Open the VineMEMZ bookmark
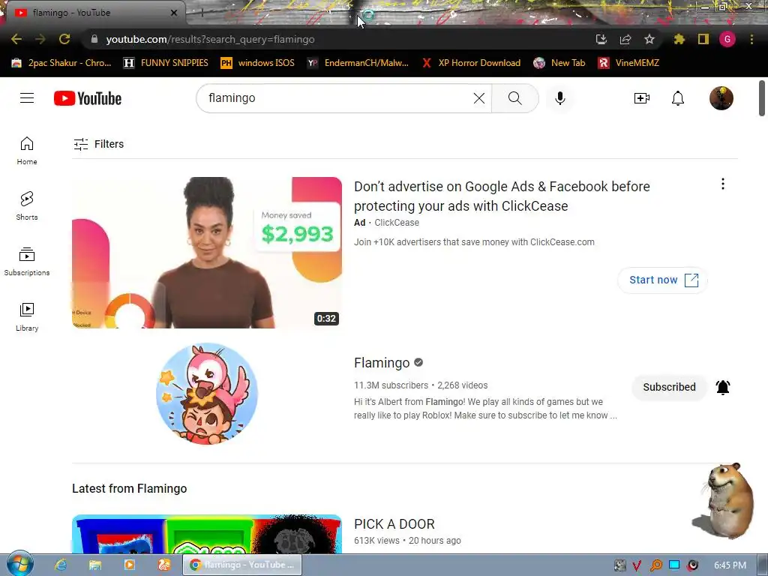768x576 pixels. (629, 63)
